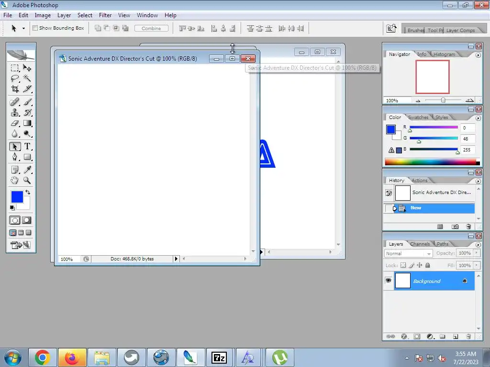The height and width of the screenshot is (367, 490).
Task: Switch to the Channels tab
Action: coord(420,244)
